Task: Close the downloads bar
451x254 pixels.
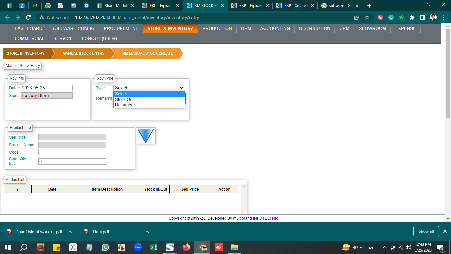Action: click(x=445, y=231)
